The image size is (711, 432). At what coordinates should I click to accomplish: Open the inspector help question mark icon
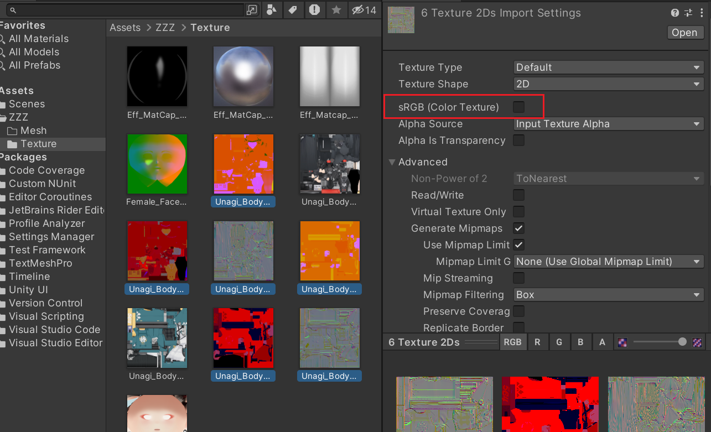pyautogui.click(x=674, y=13)
